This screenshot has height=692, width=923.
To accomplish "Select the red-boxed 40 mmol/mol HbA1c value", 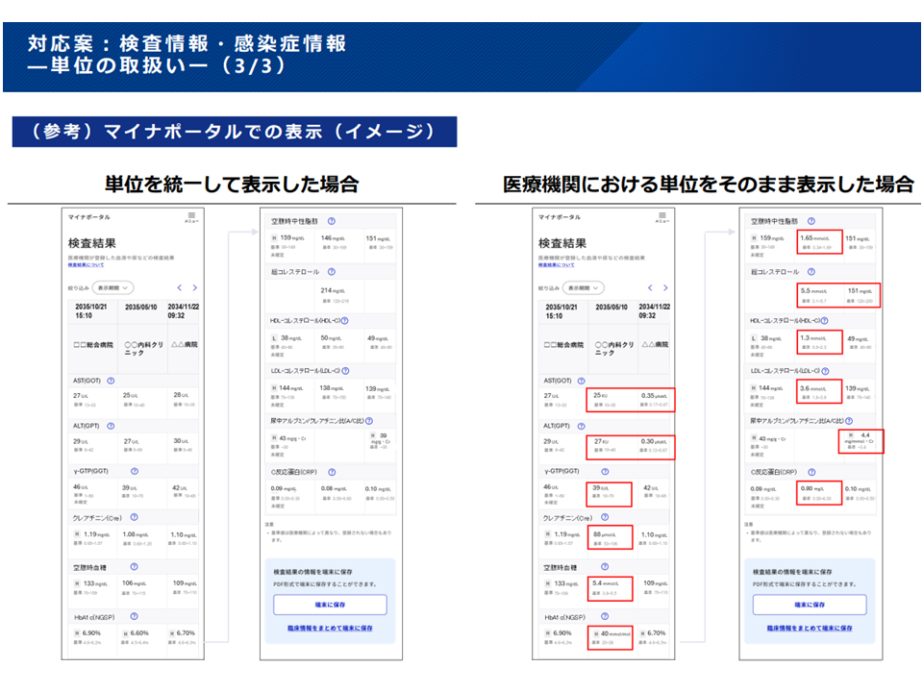I will pyautogui.click(x=609, y=636).
